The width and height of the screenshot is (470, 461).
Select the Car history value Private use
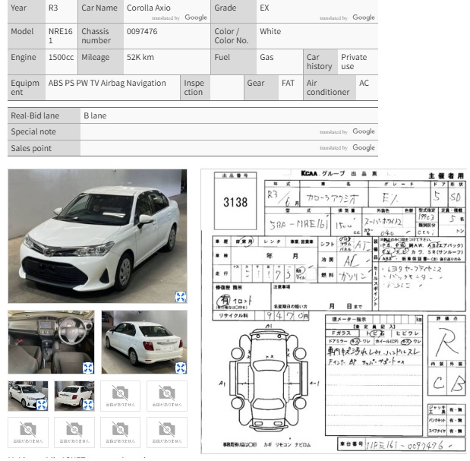pos(354,62)
